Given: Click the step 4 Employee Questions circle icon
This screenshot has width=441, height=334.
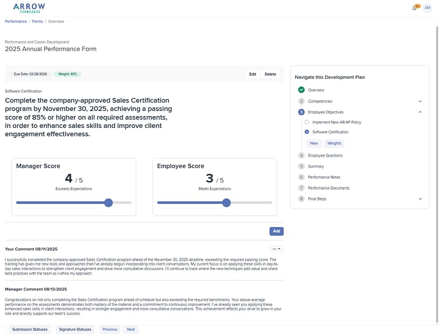Looking at the screenshot, I should [x=301, y=155].
